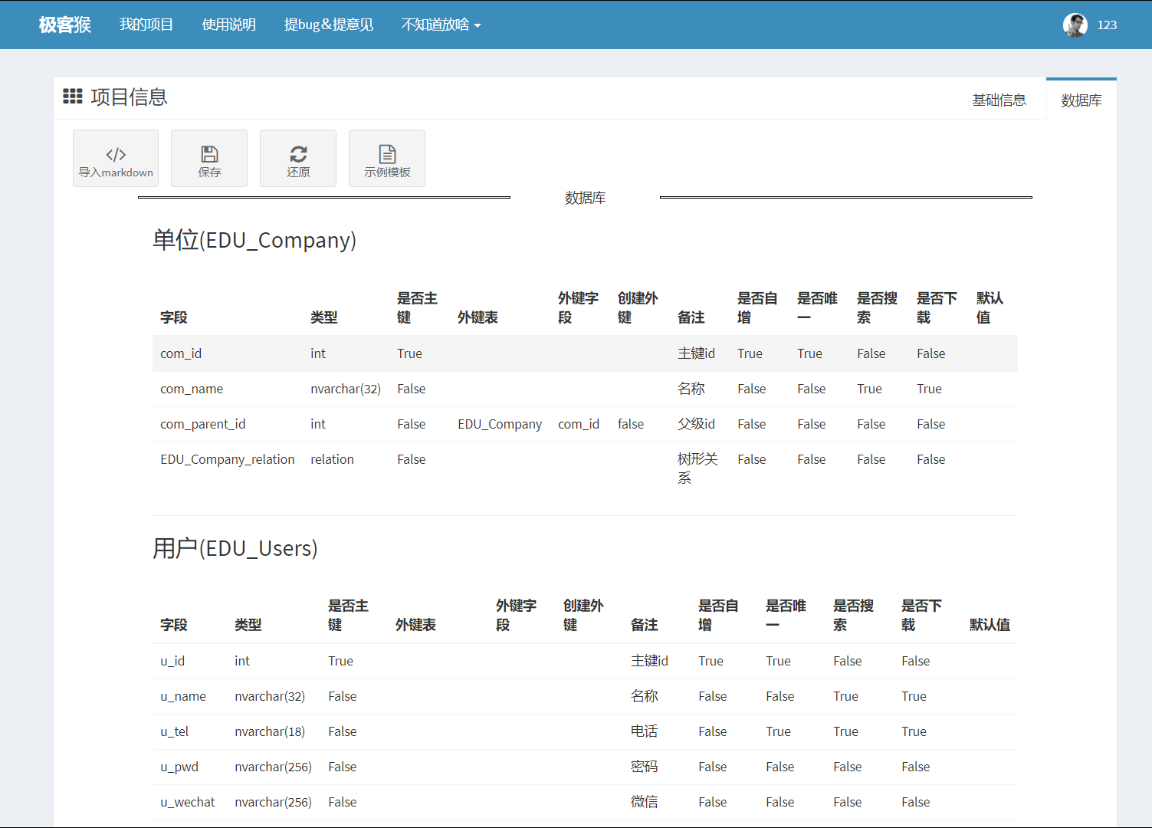Click the 微信 remark cell

[x=644, y=802]
